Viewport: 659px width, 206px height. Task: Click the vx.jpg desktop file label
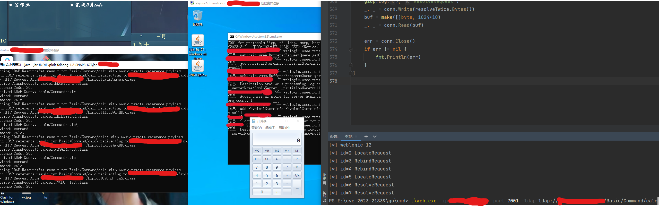pos(26,198)
